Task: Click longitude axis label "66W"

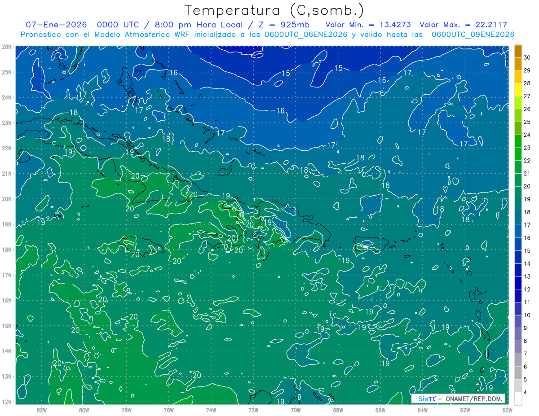Action: [380, 409]
